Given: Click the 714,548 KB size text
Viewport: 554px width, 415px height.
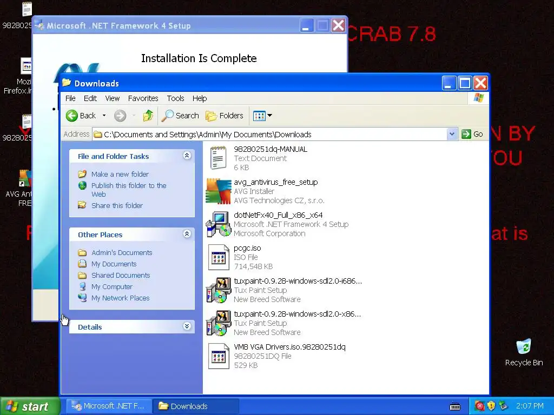Looking at the screenshot, I should [x=253, y=266].
